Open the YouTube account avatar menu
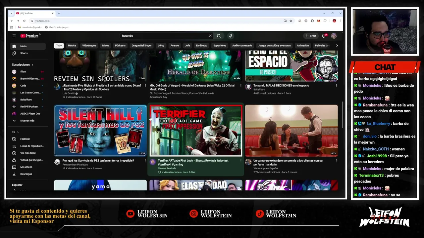This screenshot has height=238, width=424. (x=334, y=36)
